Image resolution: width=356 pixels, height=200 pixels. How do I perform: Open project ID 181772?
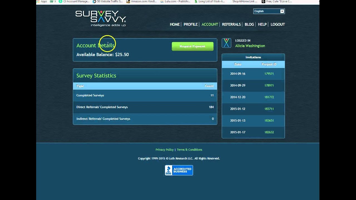(269, 97)
